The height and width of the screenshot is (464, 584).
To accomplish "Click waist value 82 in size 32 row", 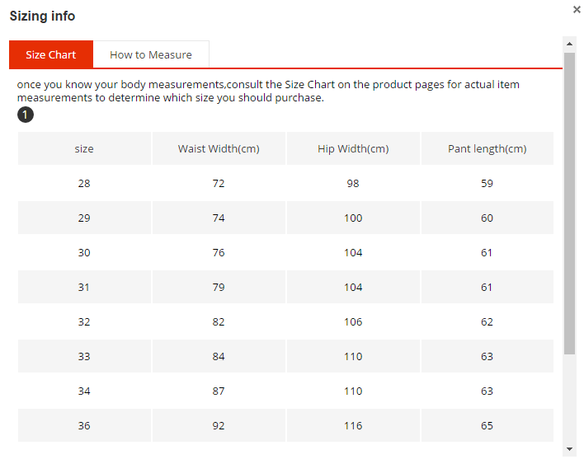I will (219, 321).
